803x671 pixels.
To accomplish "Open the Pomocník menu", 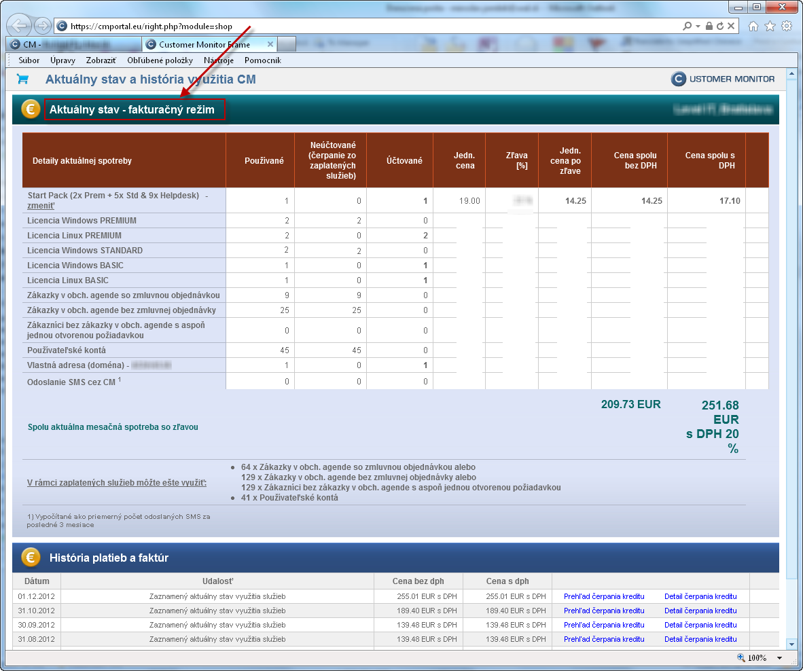I will coord(263,60).
